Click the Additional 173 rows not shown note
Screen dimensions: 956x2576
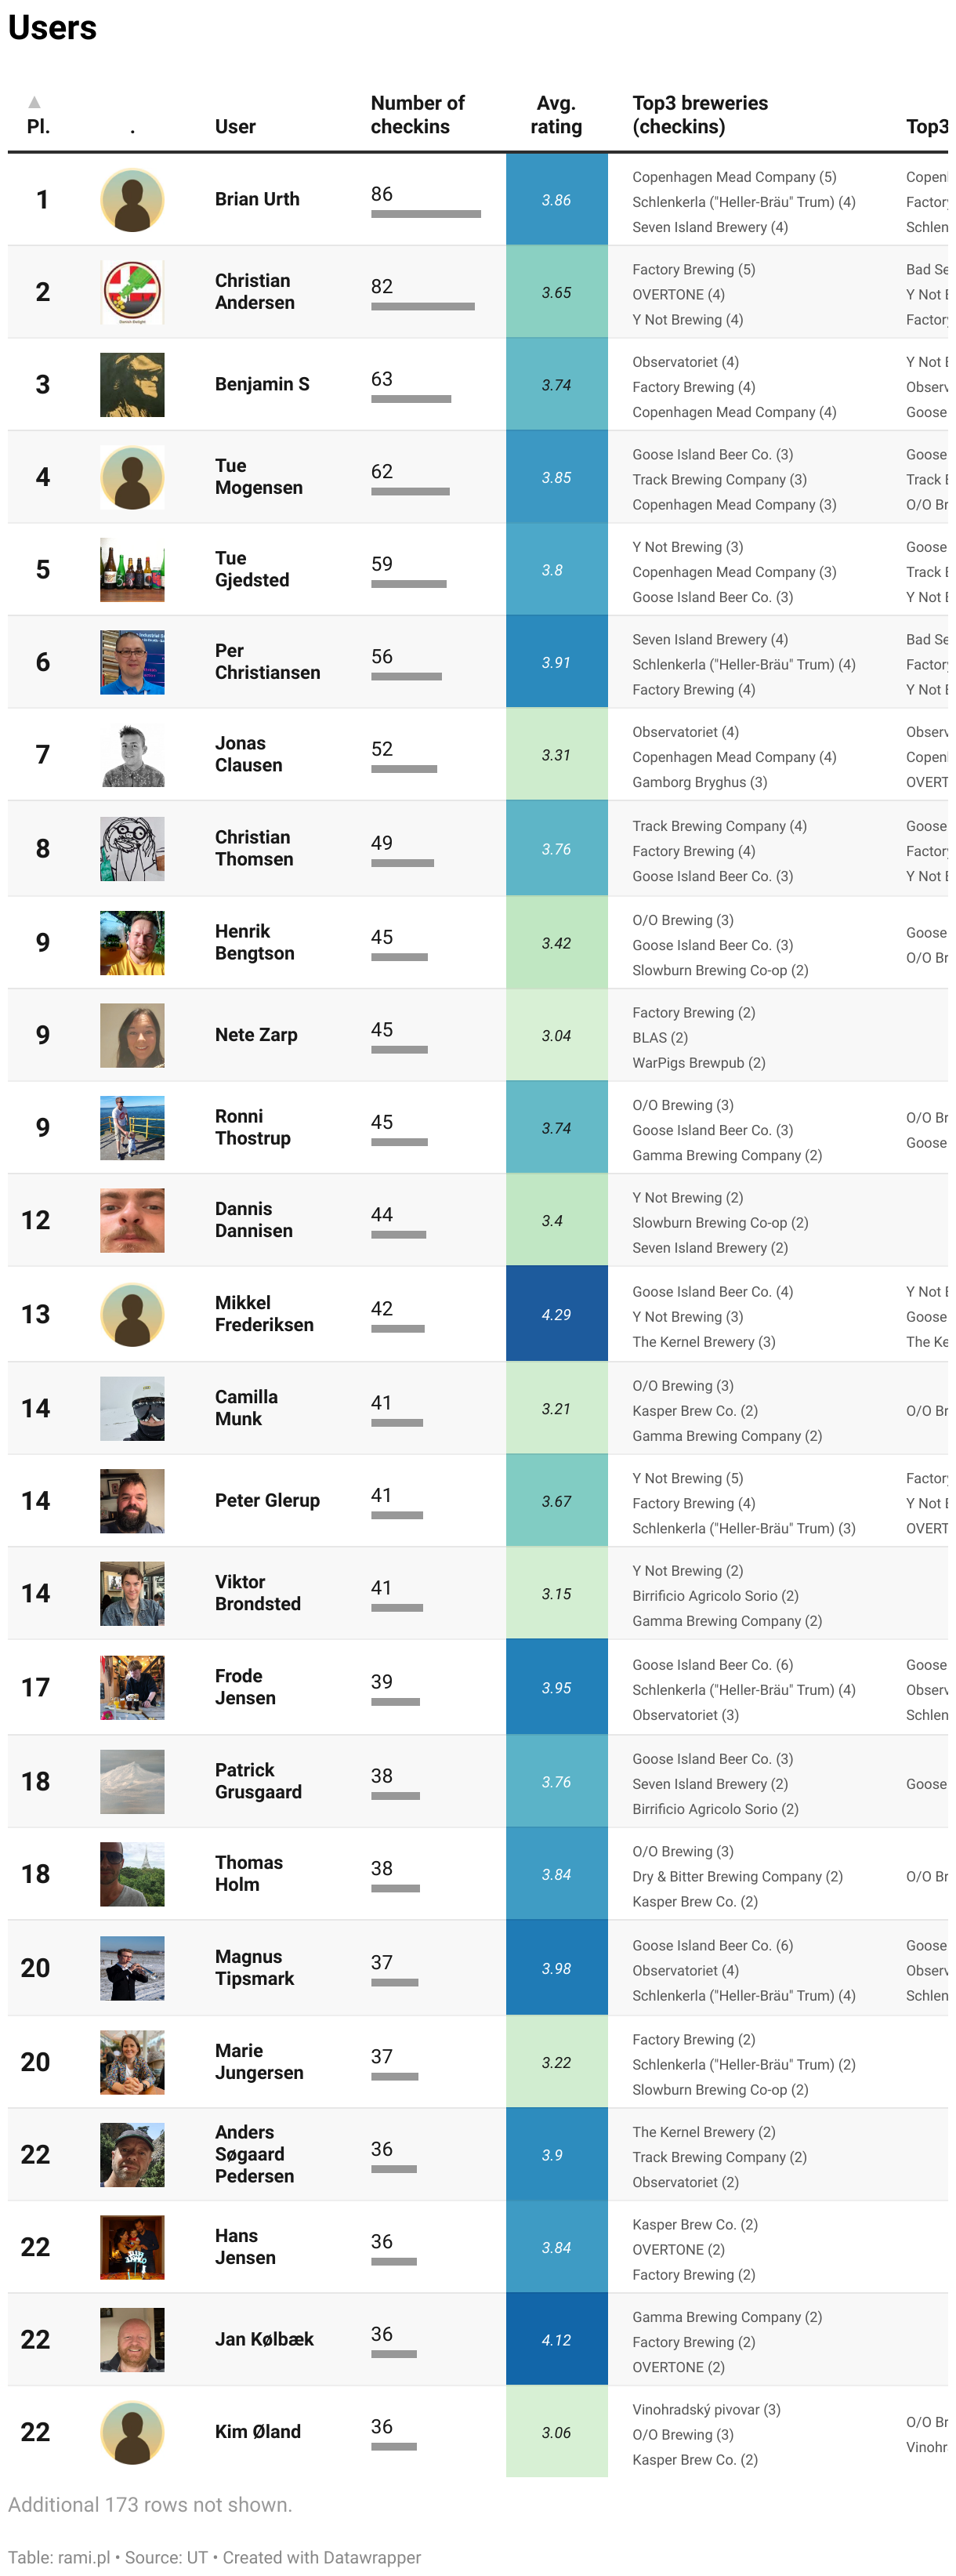[150, 2504]
